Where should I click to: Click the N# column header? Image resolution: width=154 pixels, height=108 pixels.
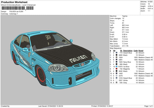pos(114,50)
